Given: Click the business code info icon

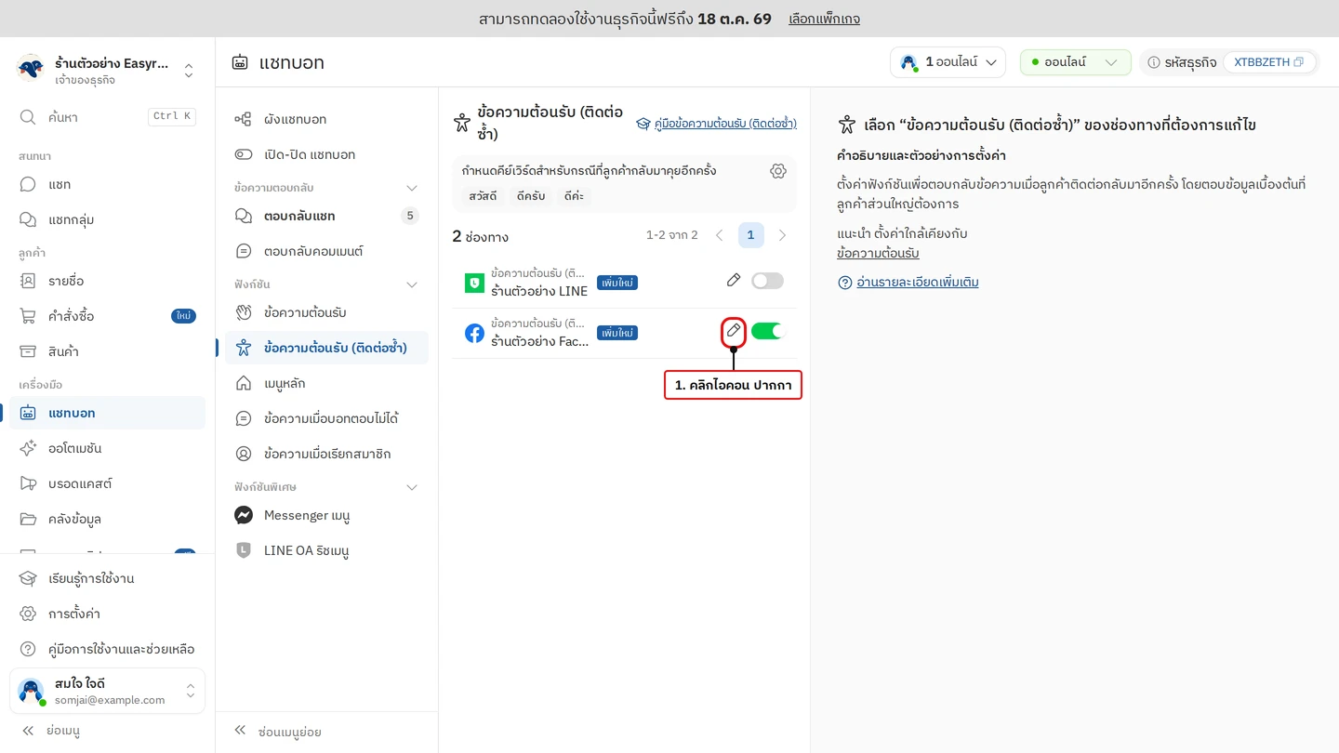Looking at the screenshot, I should (1154, 62).
